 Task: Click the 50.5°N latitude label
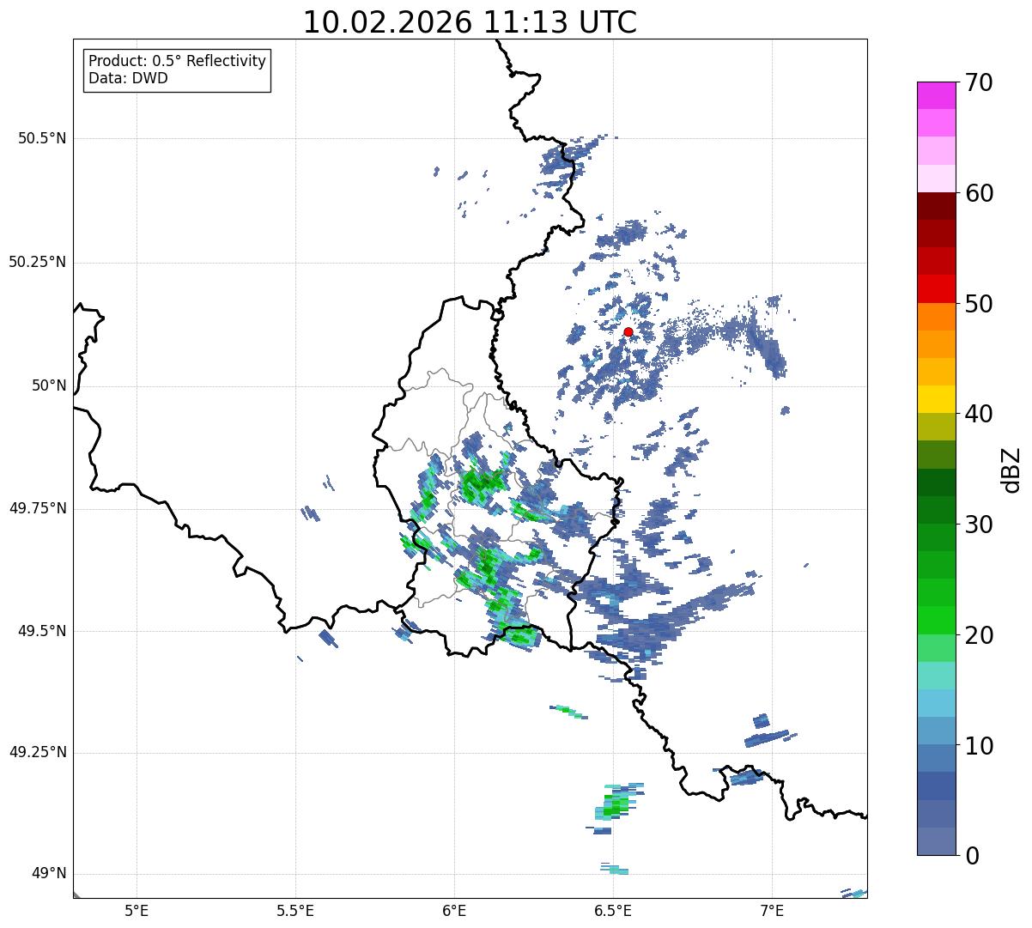42,138
